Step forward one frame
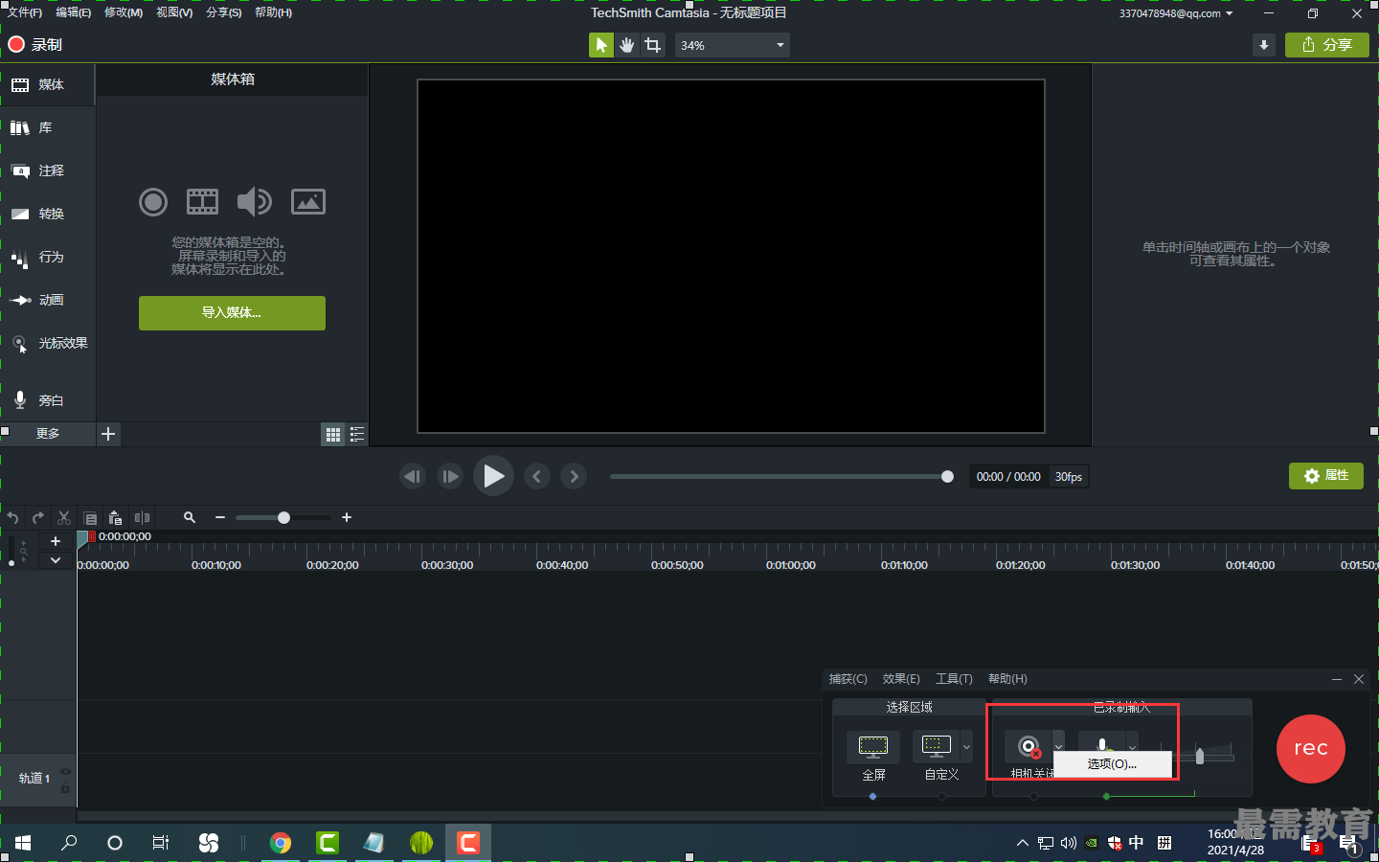Viewport: 1379px width, 862px height. [450, 476]
